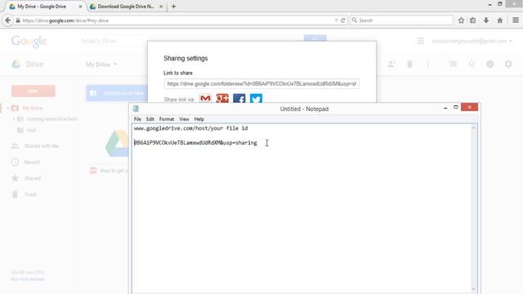523x294 pixels.
Task: Click the Notepad text line with usp=sharing
Action: pyautogui.click(x=195, y=143)
